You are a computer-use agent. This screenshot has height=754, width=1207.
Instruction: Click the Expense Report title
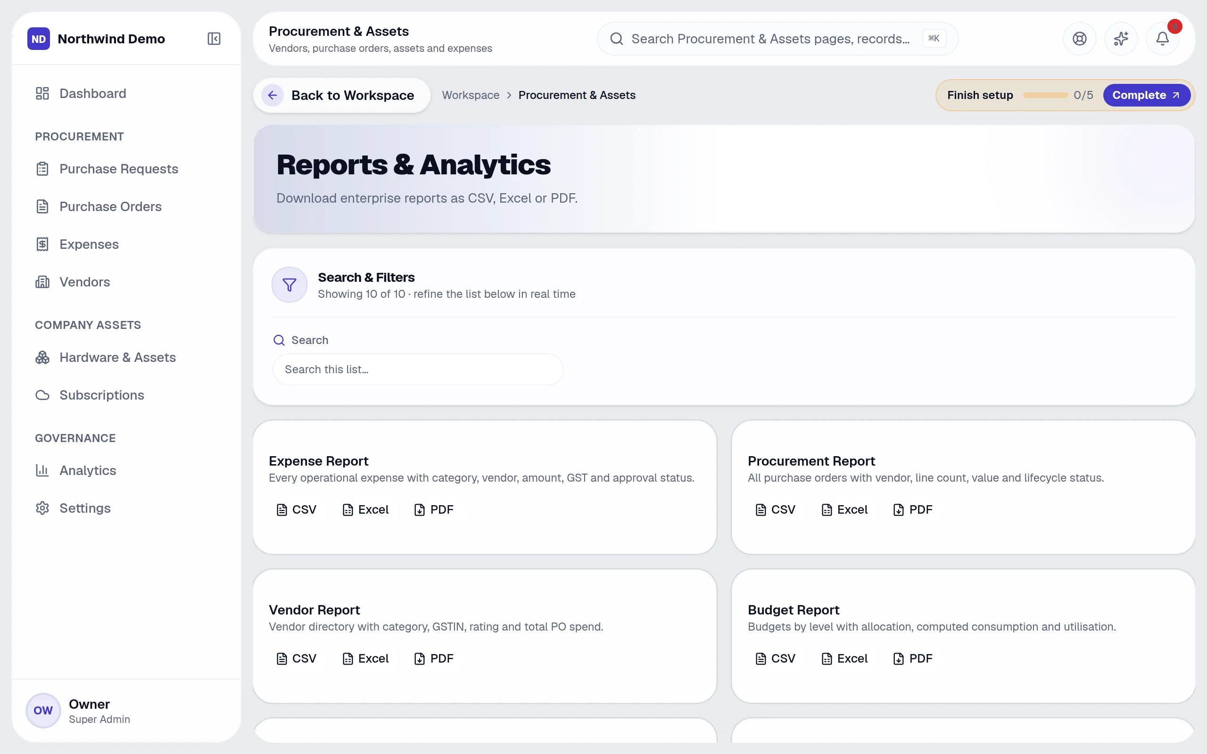point(319,461)
